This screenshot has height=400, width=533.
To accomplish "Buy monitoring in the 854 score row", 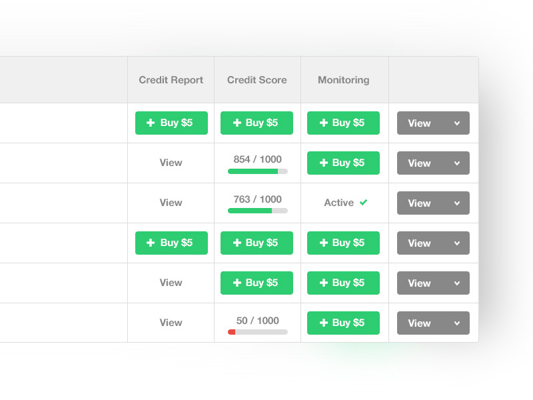I will (343, 163).
